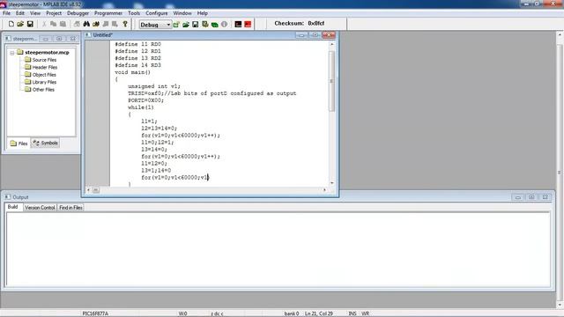
Task: Open the Window menu
Action: [182, 13]
